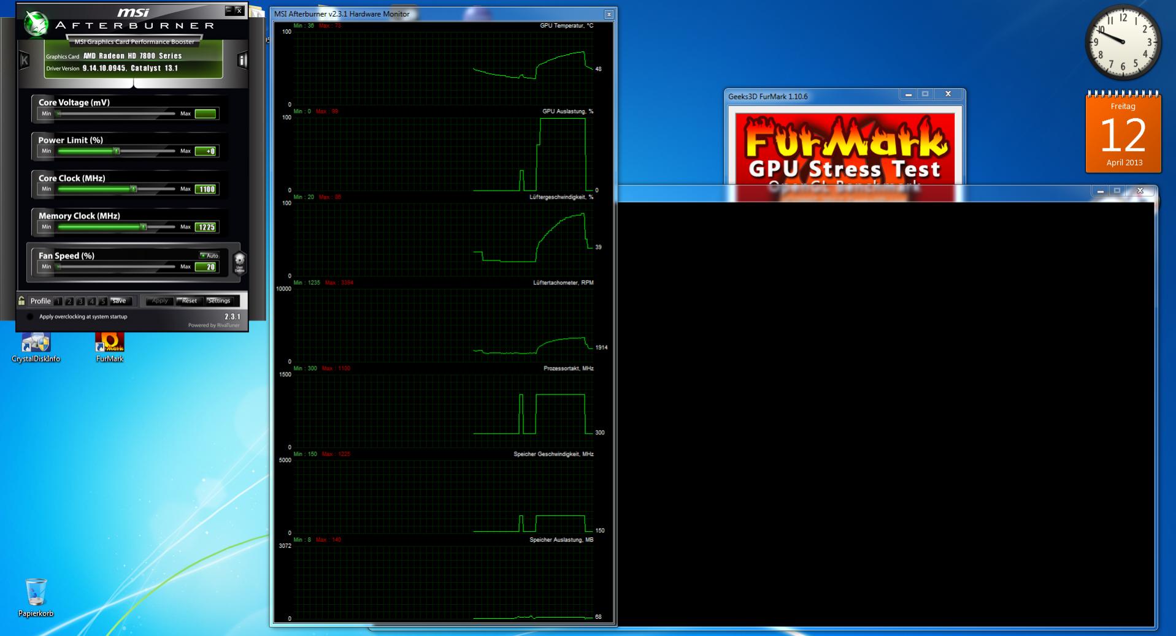Click the AMD Radeon HD 7800 Series text
Screen dimensions: 1176x636
pyautogui.click(x=133, y=56)
